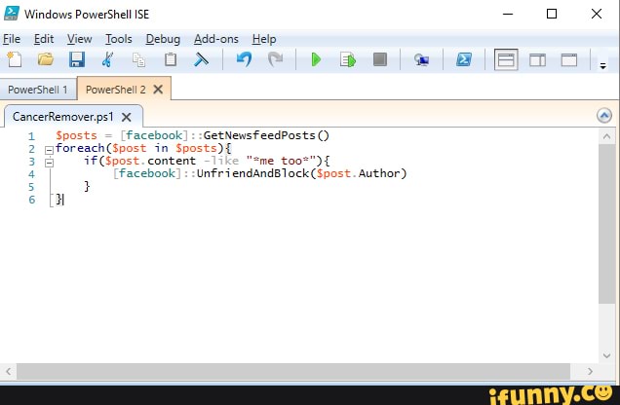This screenshot has width=620, height=405.
Task: Show script pane at the top layout
Action: (506, 60)
